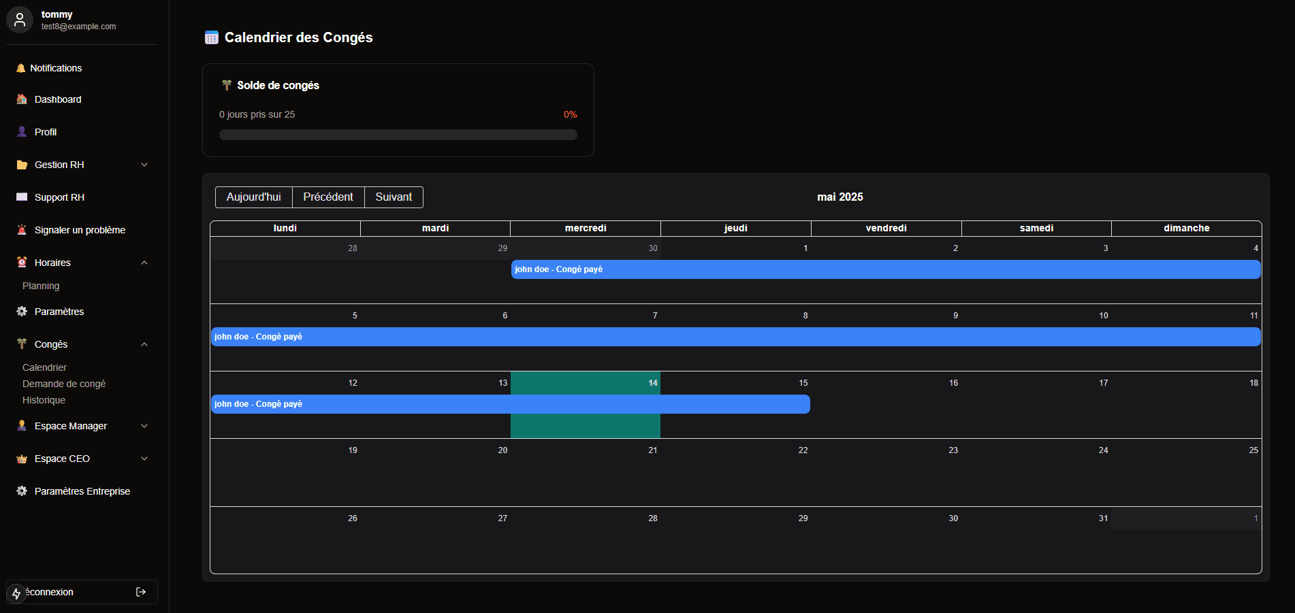Open the Planning page
This screenshot has width=1295, height=613.
[41, 286]
